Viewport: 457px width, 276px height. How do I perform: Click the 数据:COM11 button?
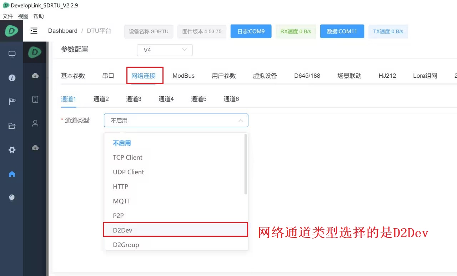(342, 31)
